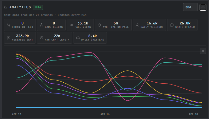Click the two-people icon in Daily Chatters
Screen dimensions: 209x119
pos(78,38)
